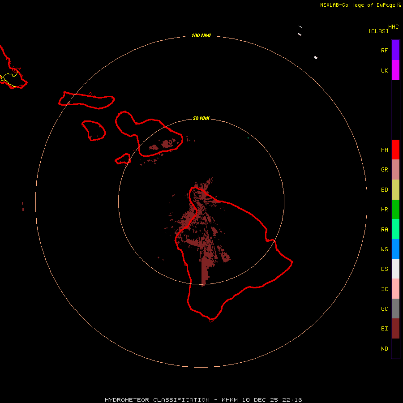Click the WS legend label
The image size is (403, 403).
click(x=384, y=249)
